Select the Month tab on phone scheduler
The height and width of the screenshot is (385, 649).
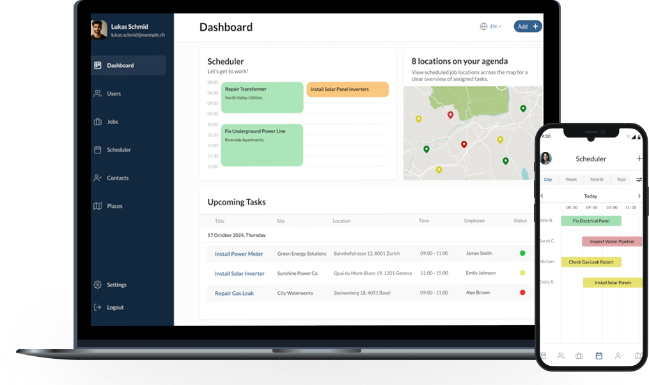click(x=597, y=180)
